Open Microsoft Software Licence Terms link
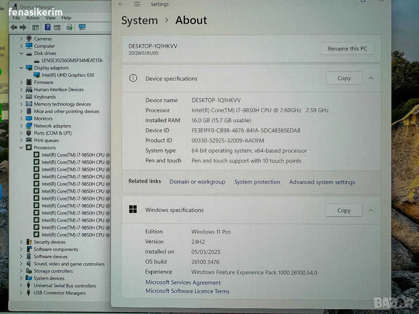Viewport: 419px width, 314px height. 187,291
